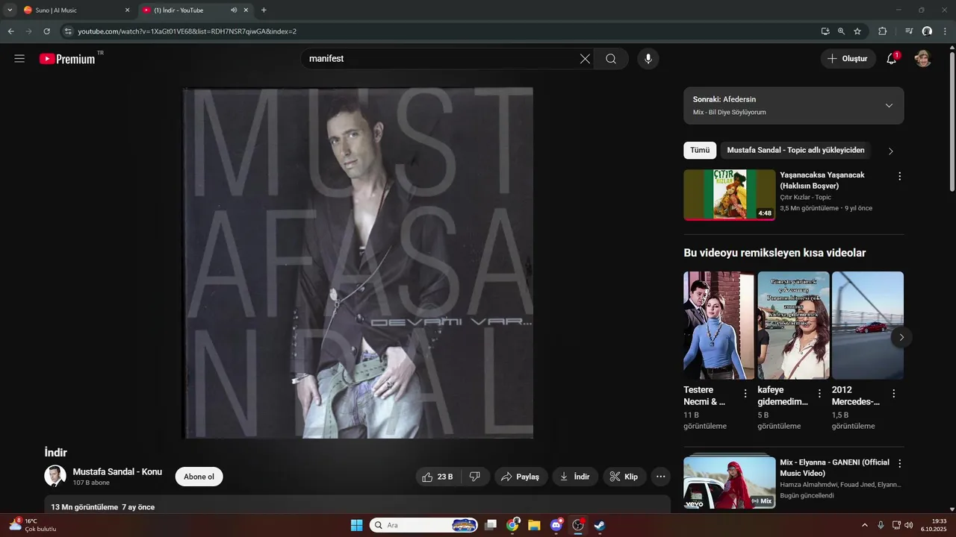
Task: View site information icon in address bar
Action: point(68,31)
